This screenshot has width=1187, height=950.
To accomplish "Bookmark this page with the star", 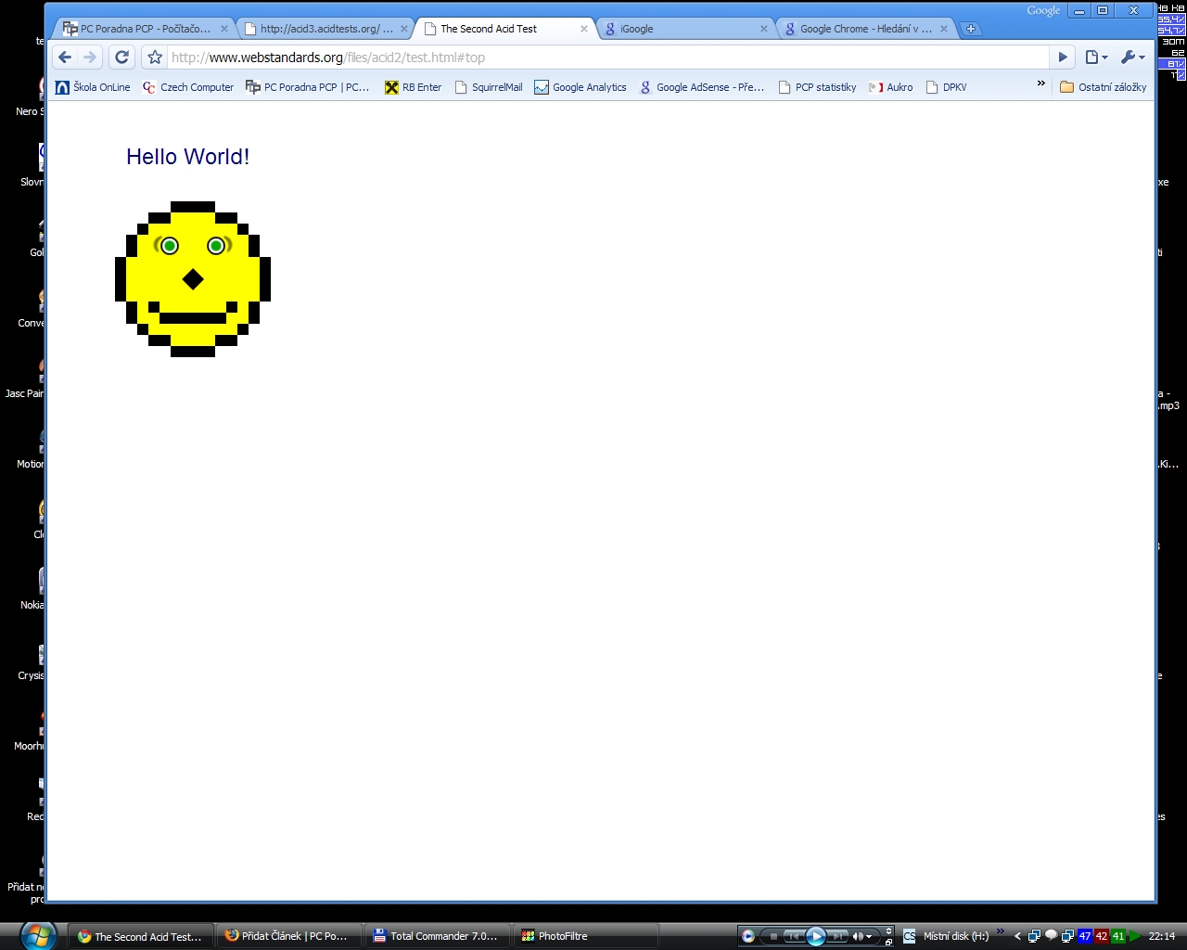I will pyautogui.click(x=155, y=58).
